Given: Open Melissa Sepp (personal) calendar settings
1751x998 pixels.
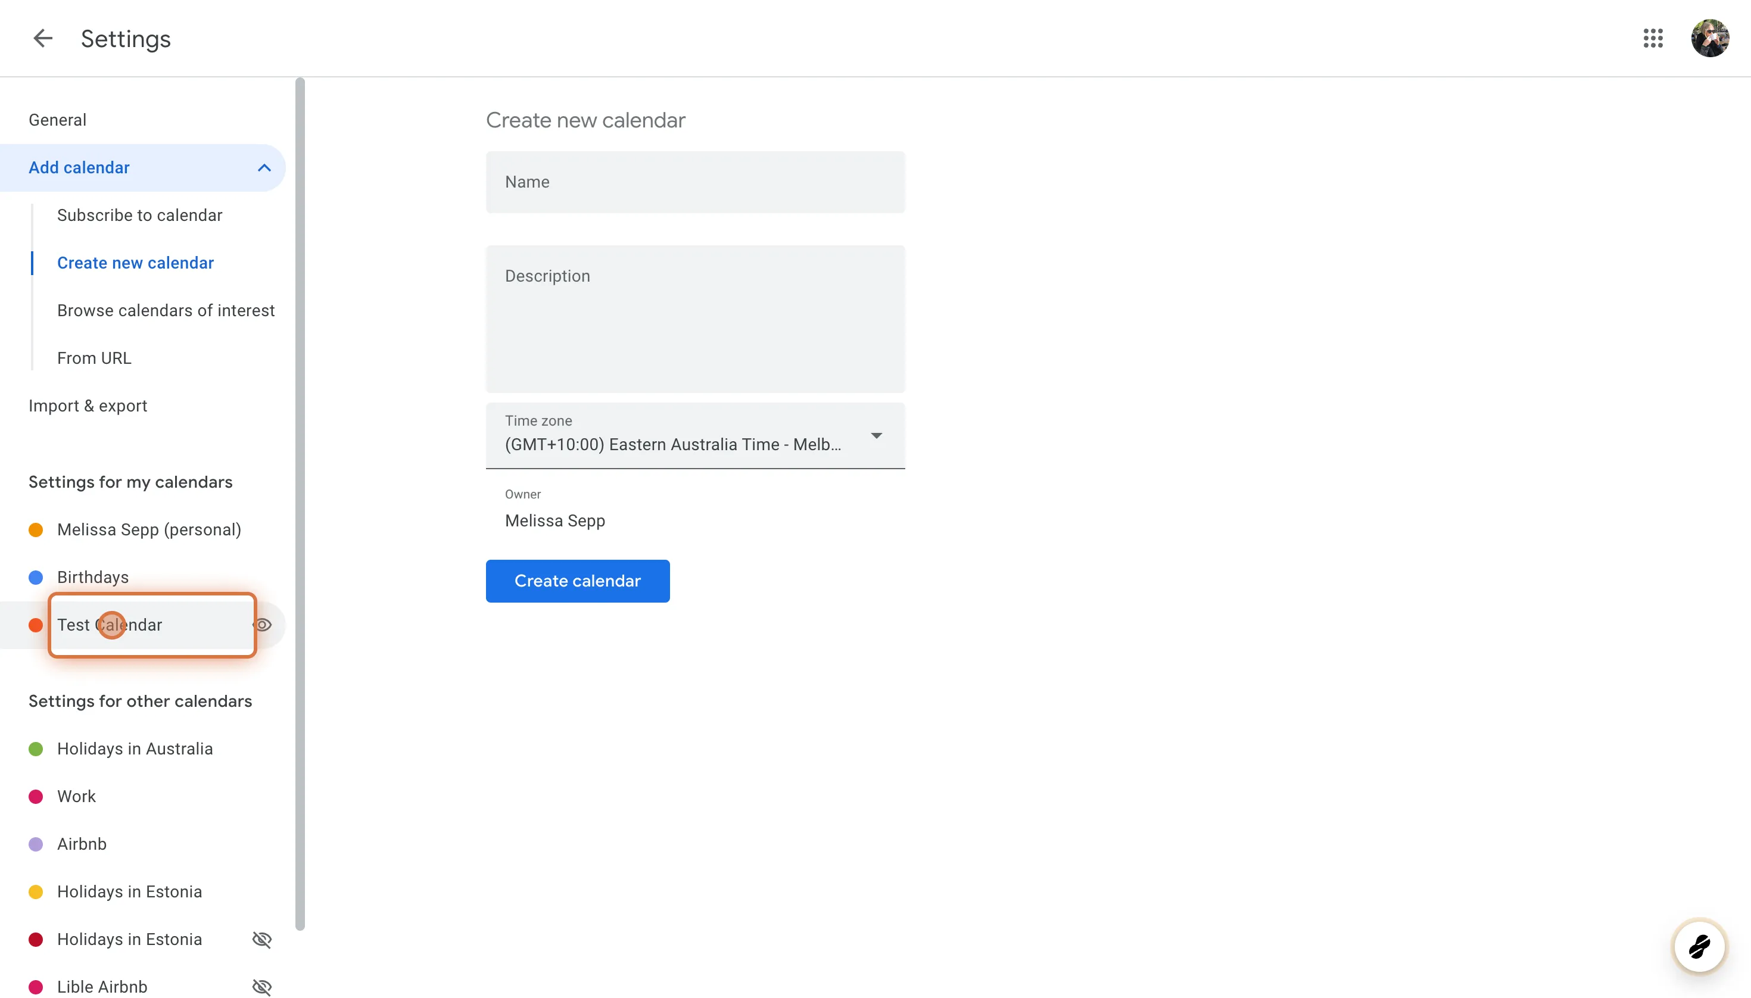Looking at the screenshot, I should (149, 530).
